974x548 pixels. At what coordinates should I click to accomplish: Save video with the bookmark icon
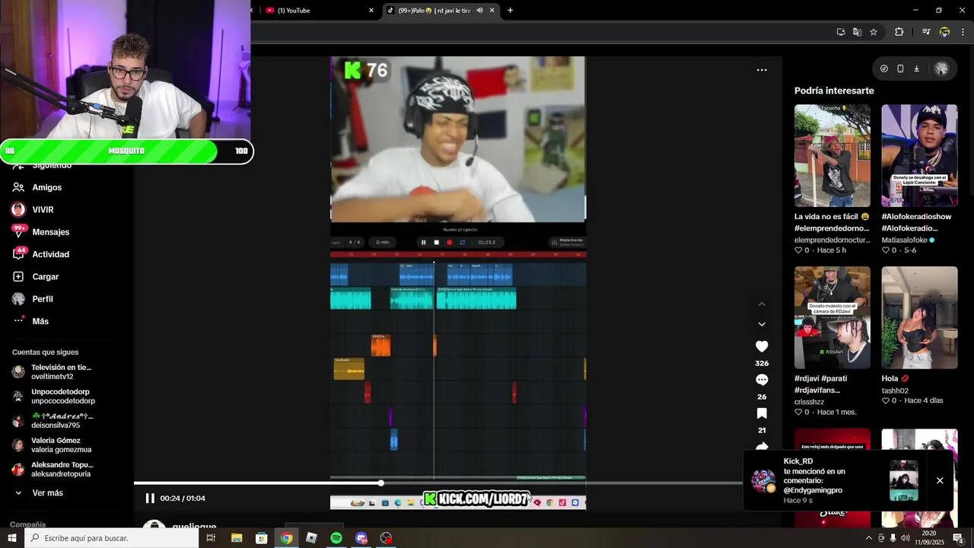click(x=762, y=413)
